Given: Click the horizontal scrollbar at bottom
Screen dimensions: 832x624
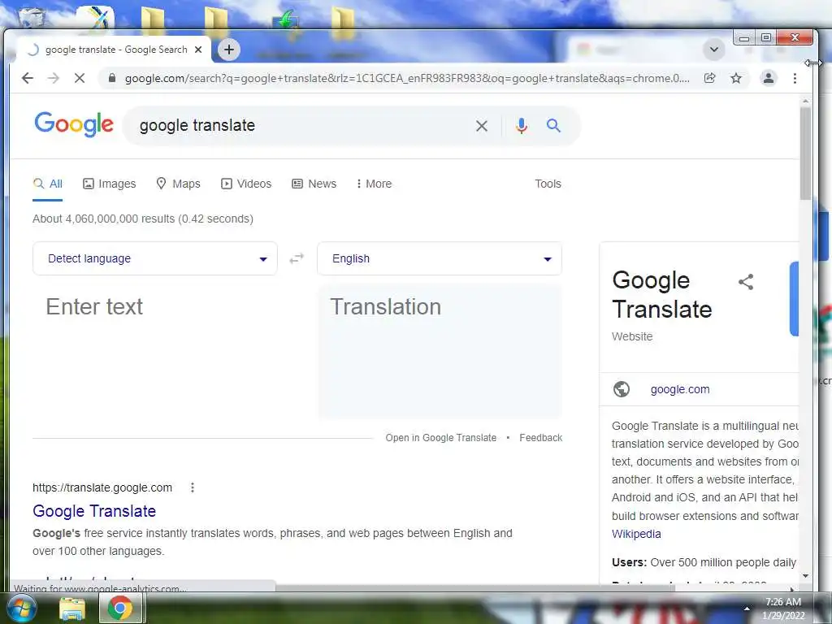Looking at the screenshot, I should [474, 588].
